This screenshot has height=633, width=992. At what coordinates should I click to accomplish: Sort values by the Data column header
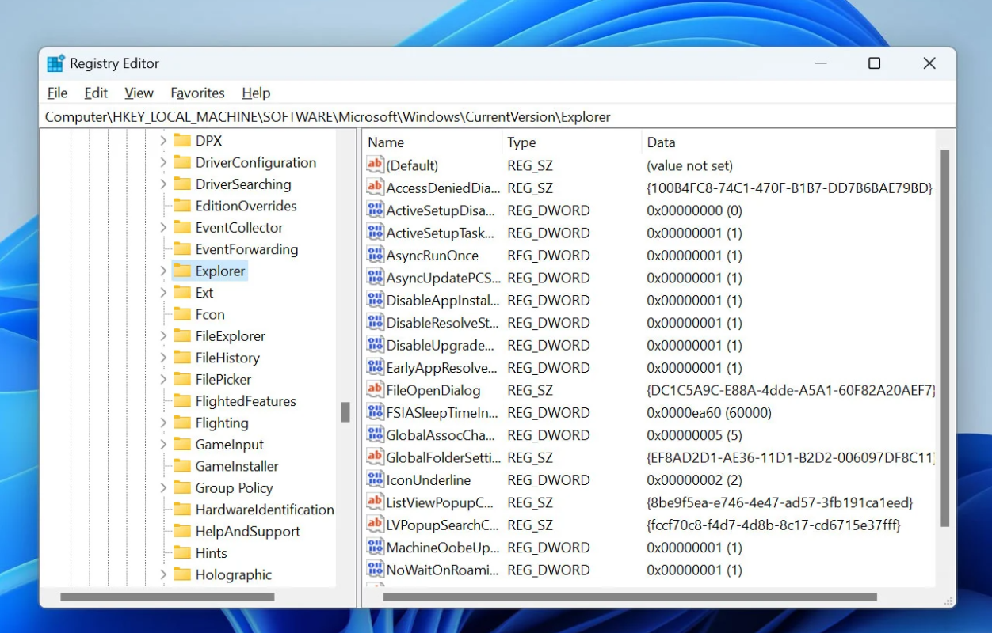tap(788, 142)
